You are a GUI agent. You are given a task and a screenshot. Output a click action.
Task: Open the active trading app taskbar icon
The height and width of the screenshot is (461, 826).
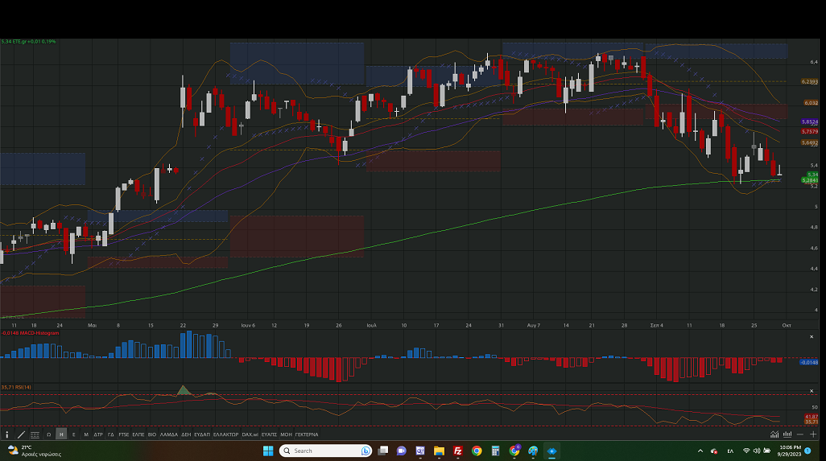coord(551,451)
